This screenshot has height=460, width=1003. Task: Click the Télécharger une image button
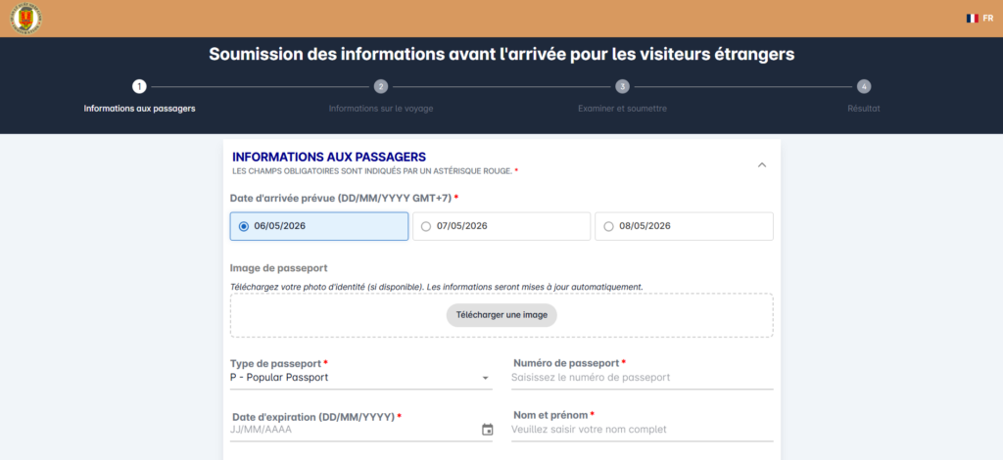(x=501, y=315)
